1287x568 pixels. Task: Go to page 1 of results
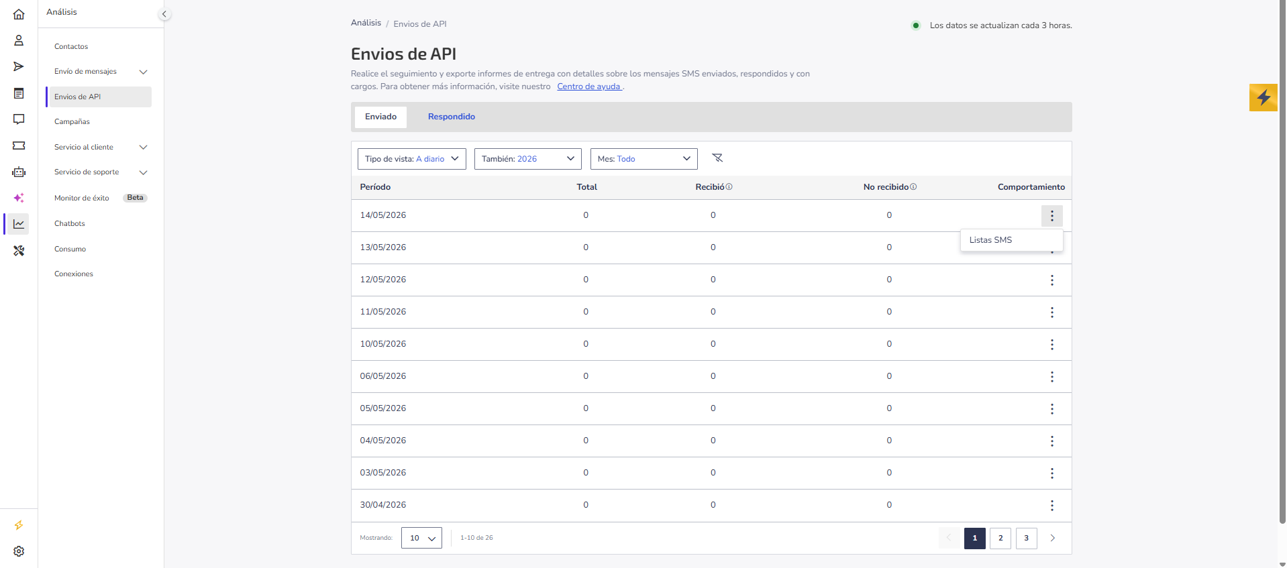click(x=975, y=538)
